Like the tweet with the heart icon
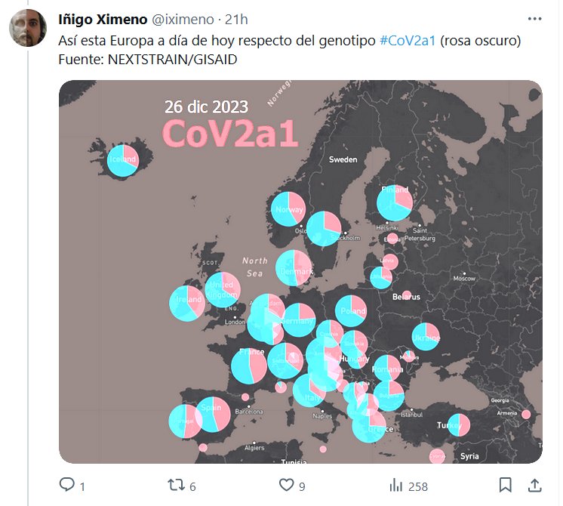The height and width of the screenshot is (506, 563). [287, 485]
